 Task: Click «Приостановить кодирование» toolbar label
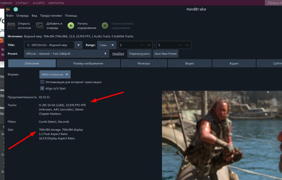(122, 26)
